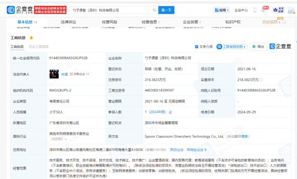Viewport: 297px width, 179px height.
Task: Switch to the 知识产权 tab
Action: click(x=233, y=22)
